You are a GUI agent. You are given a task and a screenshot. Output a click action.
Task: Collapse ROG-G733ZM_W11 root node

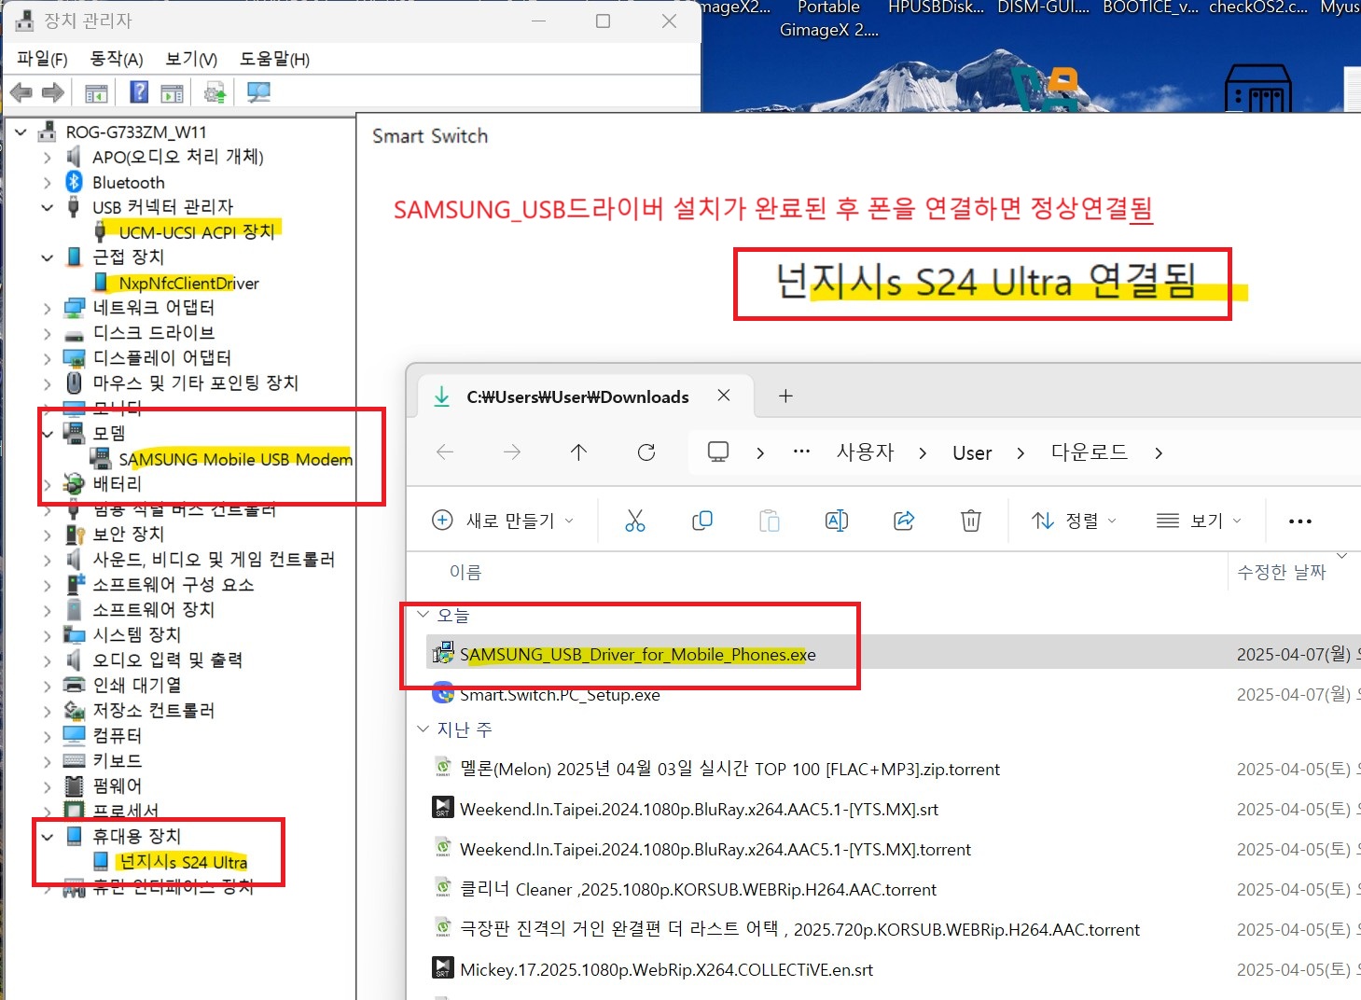point(21,132)
